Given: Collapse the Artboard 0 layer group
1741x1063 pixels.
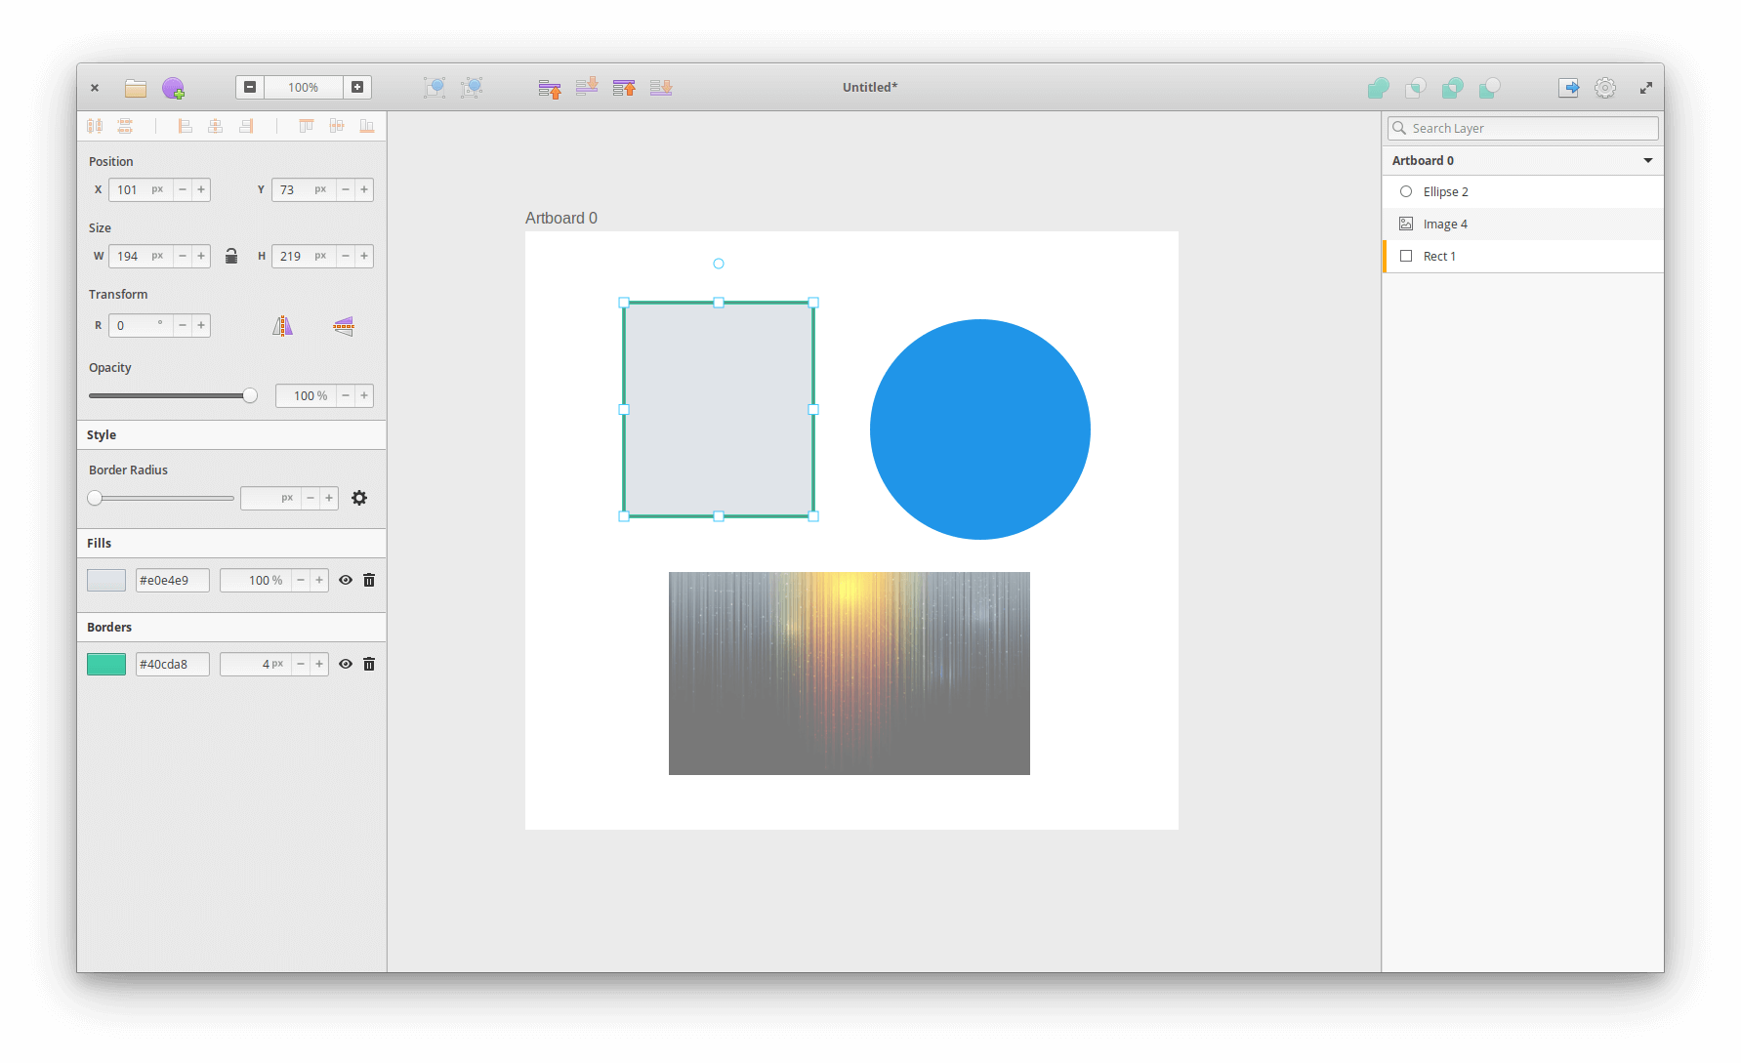Looking at the screenshot, I should click(x=1647, y=160).
